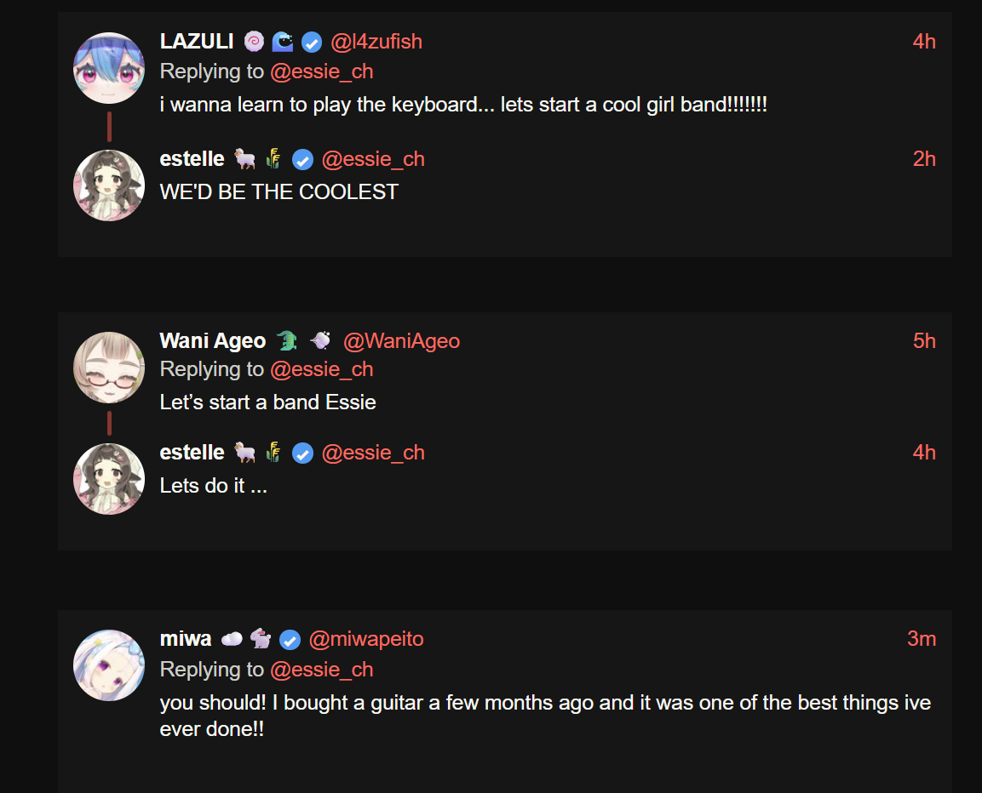Click LAZULI's blue verified badge
Image resolution: width=982 pixels, height=793 pixels.
(312, 42)
